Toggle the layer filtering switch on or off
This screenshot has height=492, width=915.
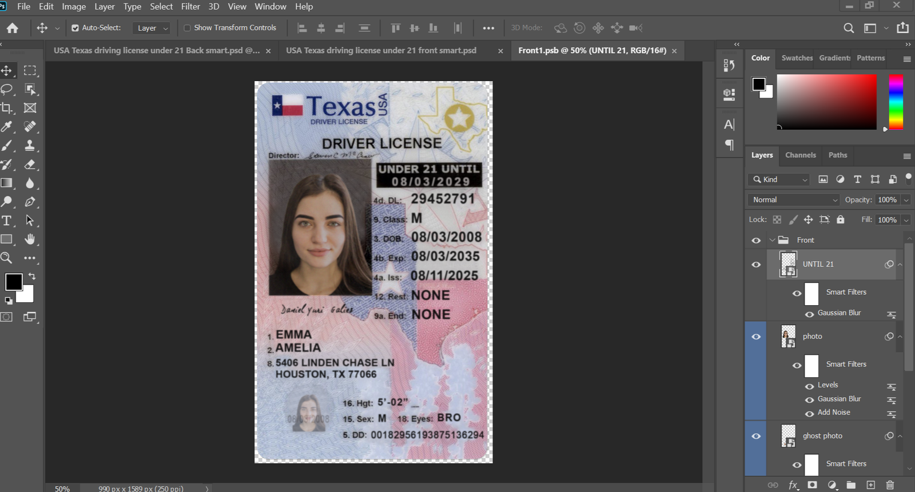pos(909,178)
